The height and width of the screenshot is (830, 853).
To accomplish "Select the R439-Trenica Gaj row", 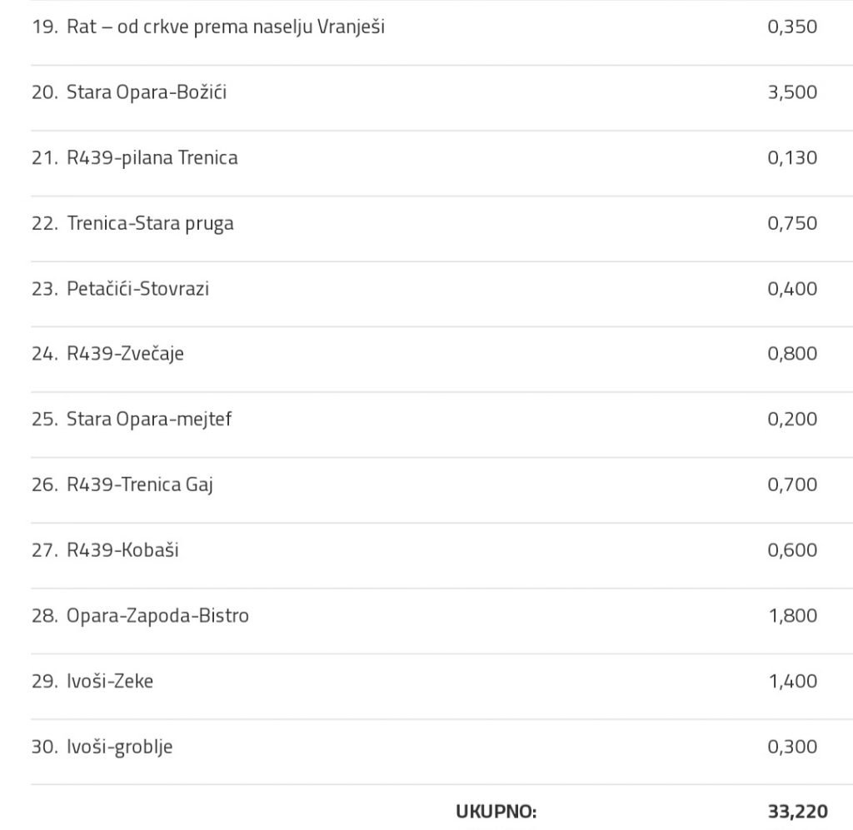I will click(140, 485).
